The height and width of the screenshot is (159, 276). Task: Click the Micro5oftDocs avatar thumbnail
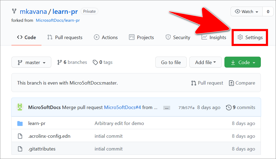click(20, 107)
